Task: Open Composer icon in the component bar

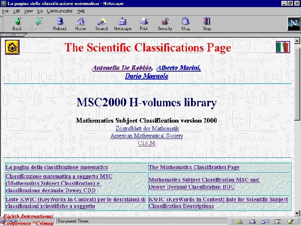Action: [x=291, y=221]
